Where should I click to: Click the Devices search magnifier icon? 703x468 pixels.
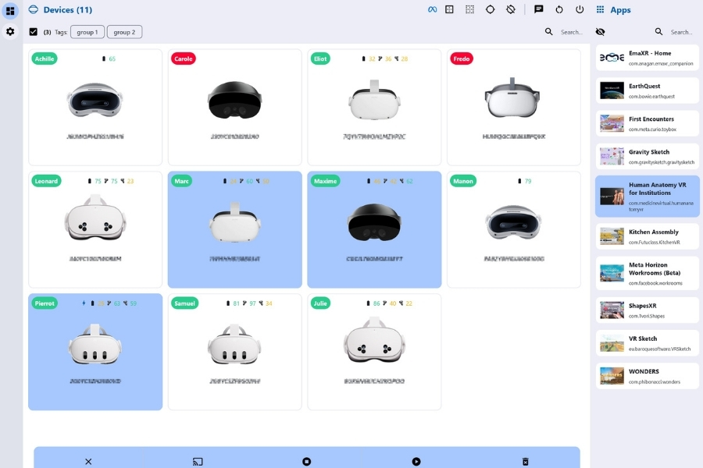tap(549, 32)
